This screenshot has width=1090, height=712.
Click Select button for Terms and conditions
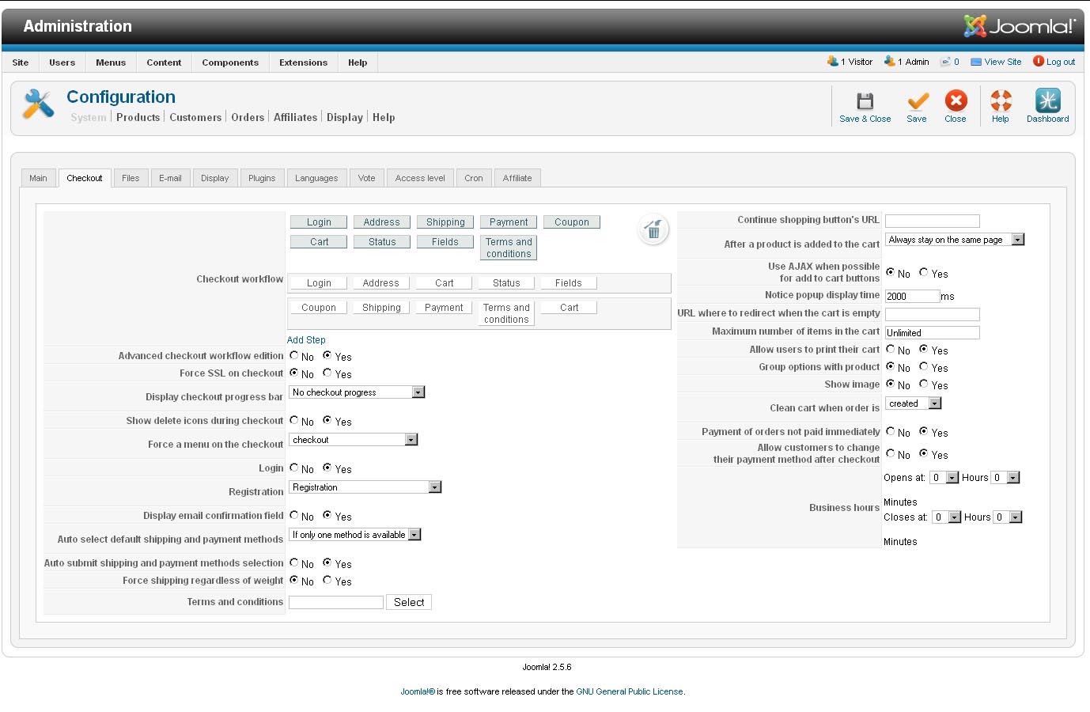(x=409, y=602)
